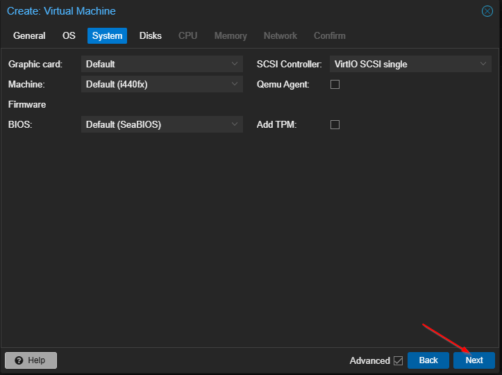Click the Create: Virtual Machine title bar
This screenshot has height=375, width=502.
coord(208,11)
